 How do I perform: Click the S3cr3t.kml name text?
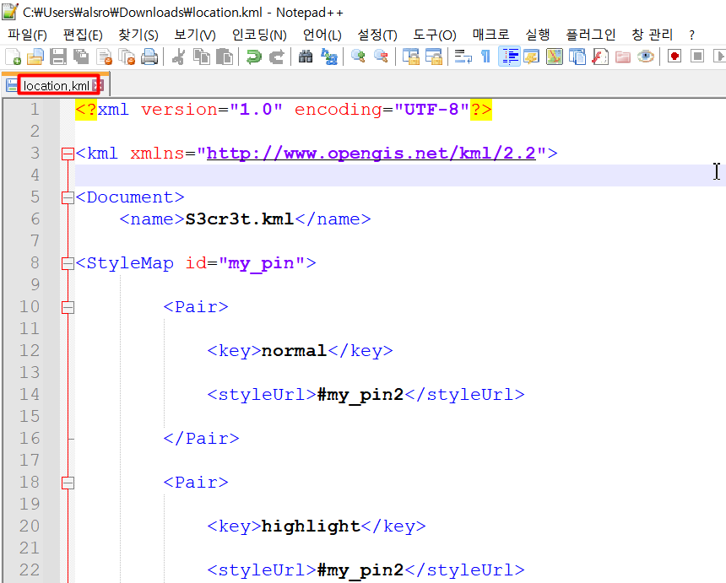coord(240,219)
